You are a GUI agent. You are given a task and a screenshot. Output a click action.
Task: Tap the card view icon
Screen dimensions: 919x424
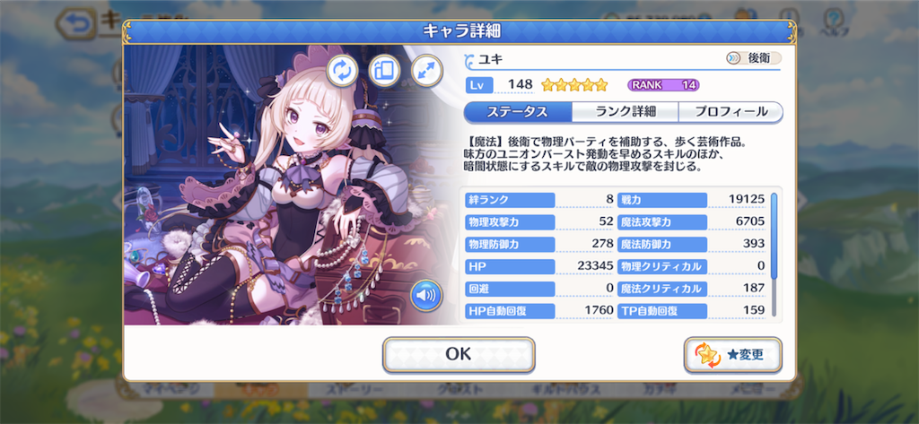point(384,71)
